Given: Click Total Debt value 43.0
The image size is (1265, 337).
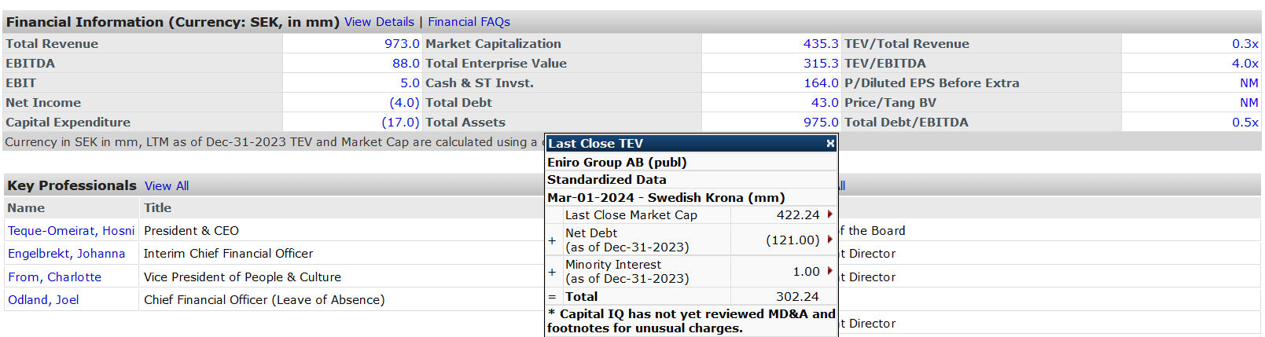Looking at the screenshot, I should [825, 103].
